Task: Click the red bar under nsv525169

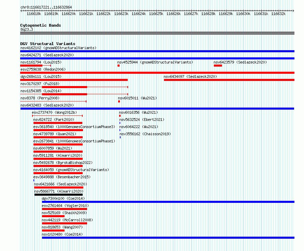Action: pos(53,216)
